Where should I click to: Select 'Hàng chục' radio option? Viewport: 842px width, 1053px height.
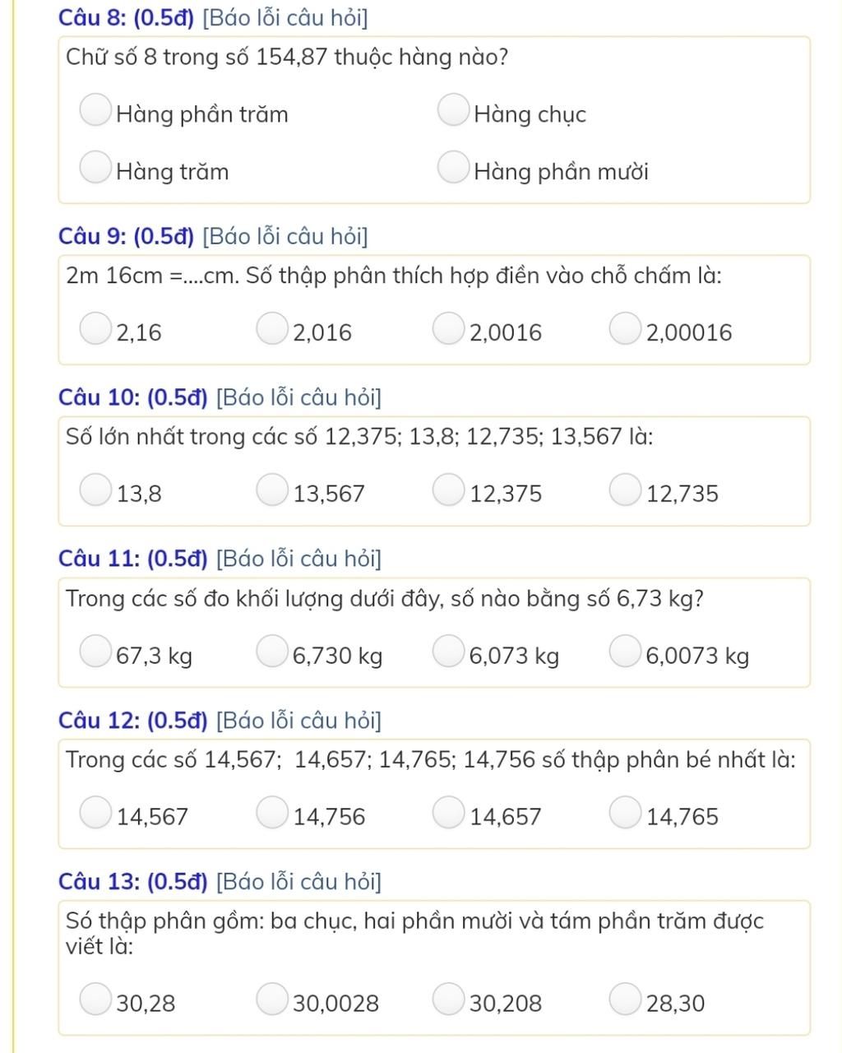coord(454,110)
